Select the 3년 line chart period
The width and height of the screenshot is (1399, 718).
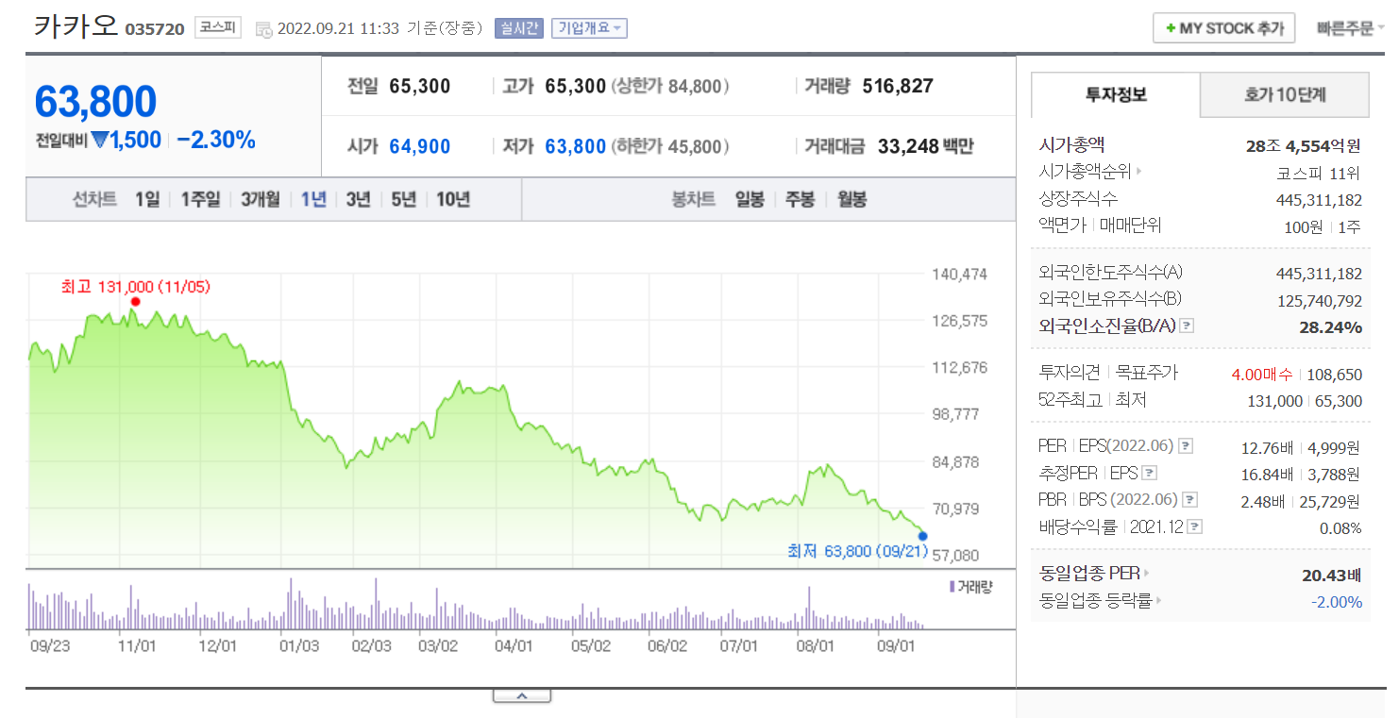tap(359, 199)
